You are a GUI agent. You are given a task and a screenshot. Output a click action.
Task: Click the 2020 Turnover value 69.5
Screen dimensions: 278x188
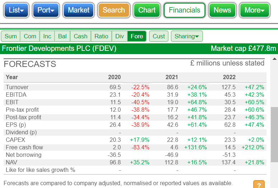click(x=115, y=87)
